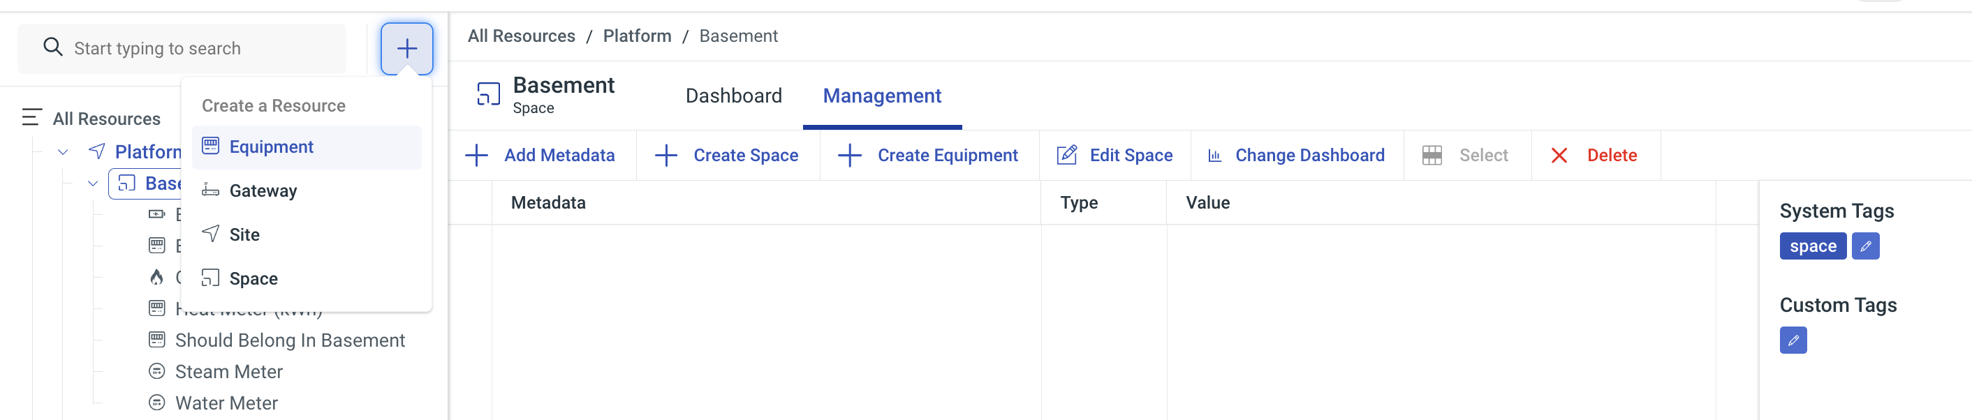Viewport: 1972px width, 420px height.
Task: Click Change Dashboard button
Action: pos(1297,156)
